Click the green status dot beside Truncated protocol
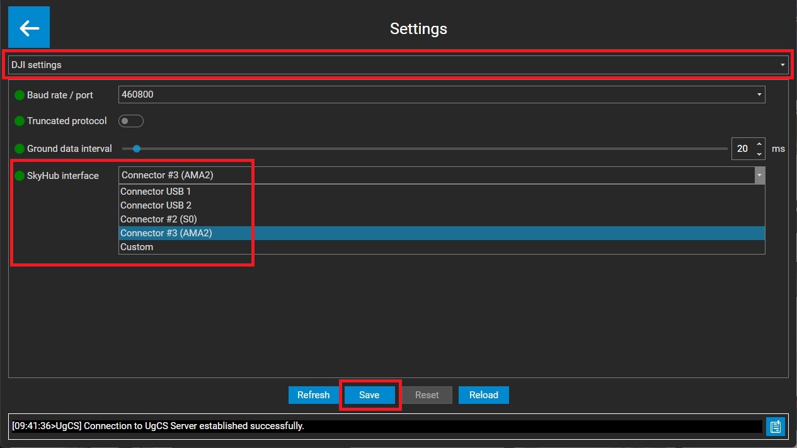The width and height of the screenshot is (797, 448). pyautogui.click(x=20, y=121)
